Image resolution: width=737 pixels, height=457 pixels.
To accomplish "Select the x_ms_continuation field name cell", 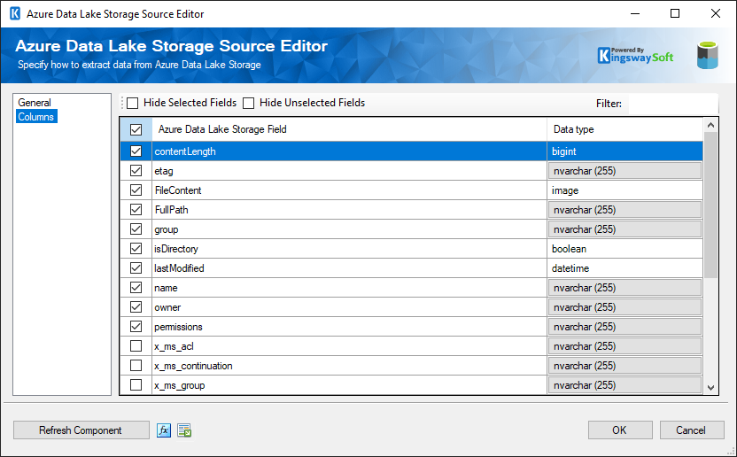I will coord(349,366).
